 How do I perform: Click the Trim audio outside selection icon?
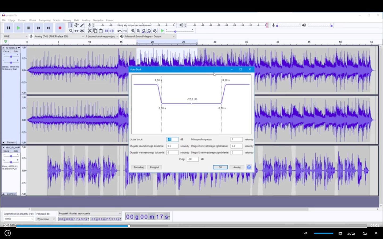pyautogui.click(x=106, y=31)
